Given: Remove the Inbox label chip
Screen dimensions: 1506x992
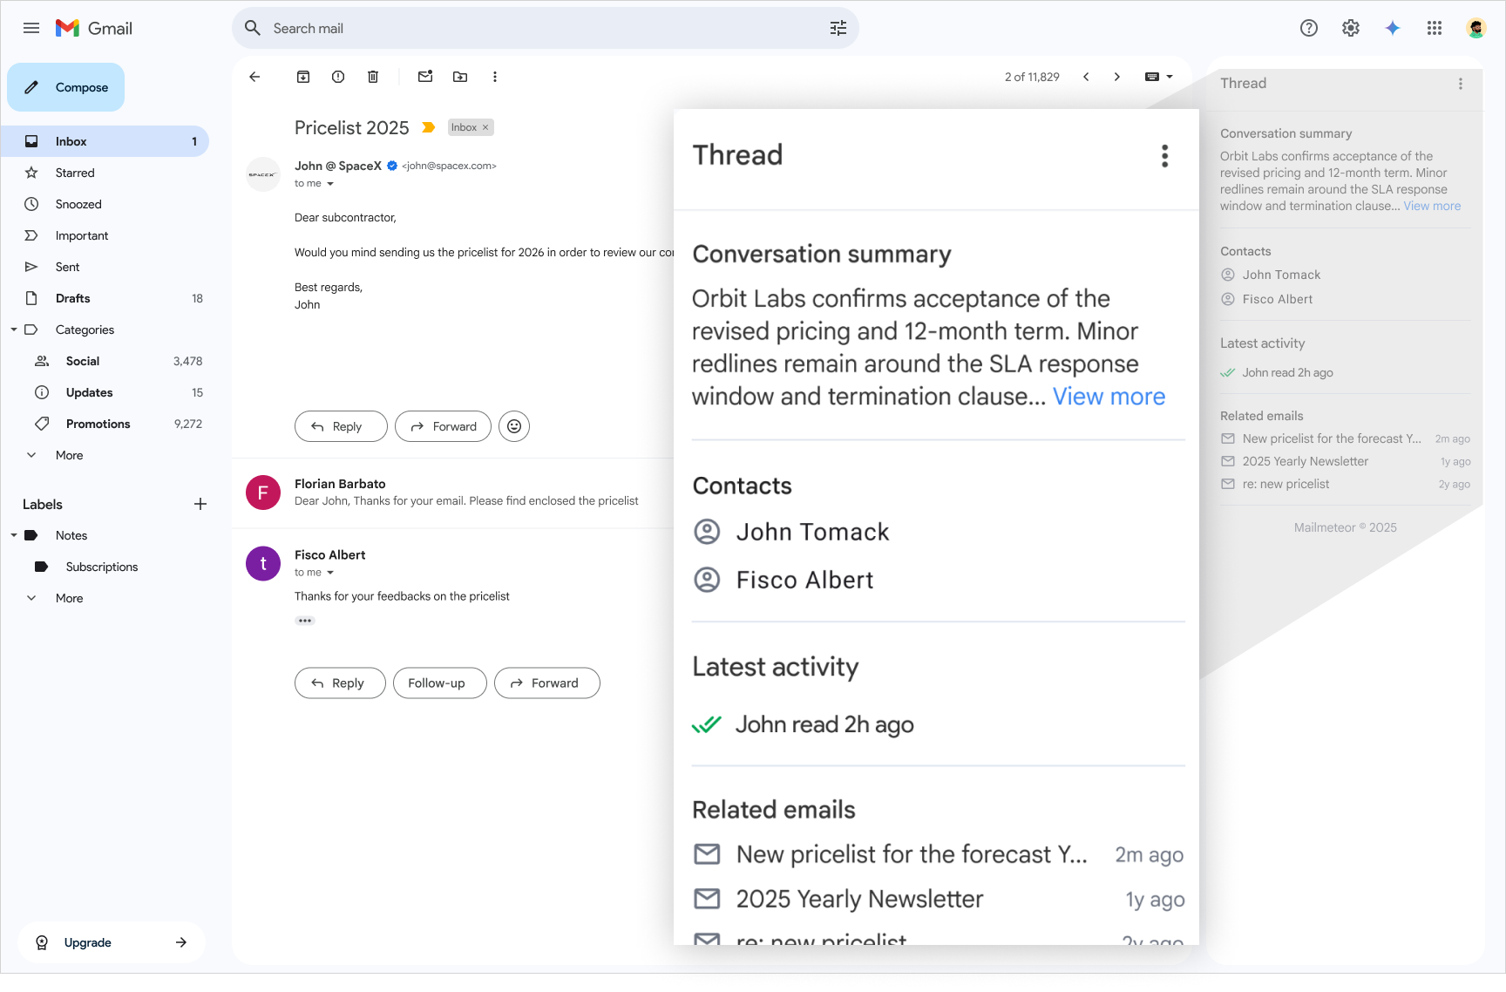Looking at the screenshot, I should coord(485,127).
